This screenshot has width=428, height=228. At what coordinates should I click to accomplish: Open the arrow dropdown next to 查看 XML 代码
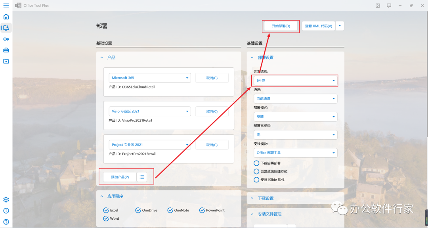coord(340,26)
